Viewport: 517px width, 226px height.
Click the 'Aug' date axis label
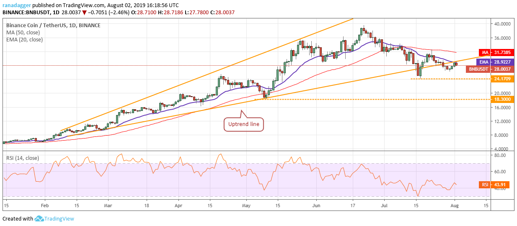(x=455, y=205)
